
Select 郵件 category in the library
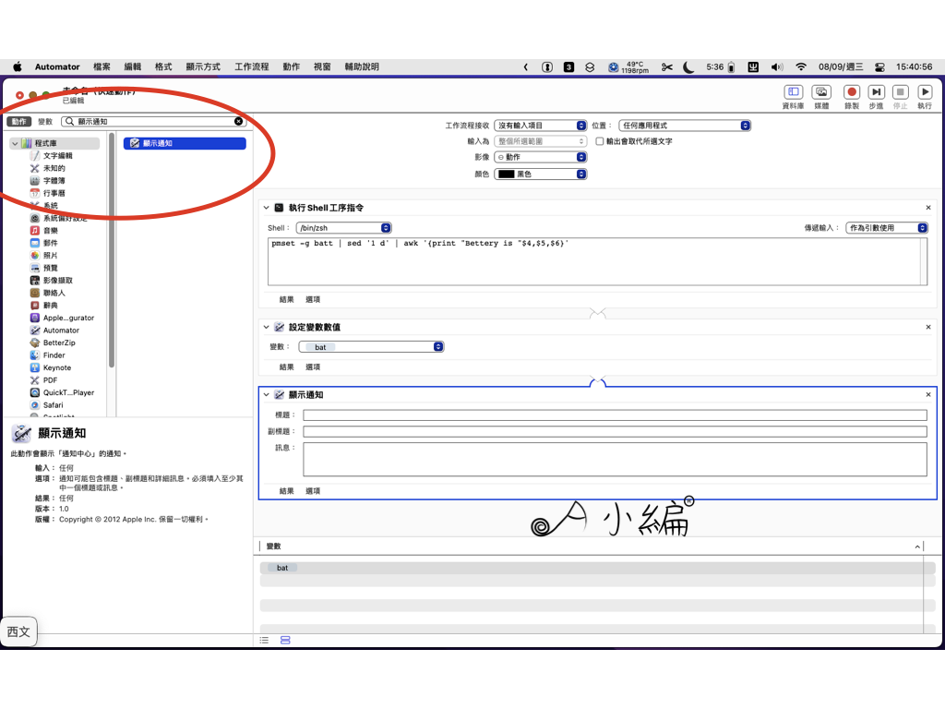(x=50, y=243)
